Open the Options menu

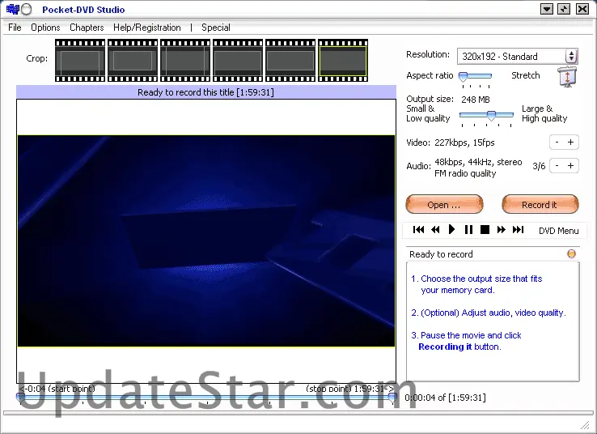coord(45,28)
